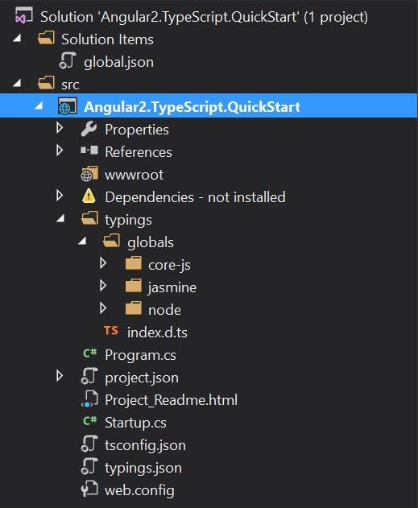This screenshot has width=418, height=508.
Task: Click the yellow warning icon for Dependencies
Action: (x=89, y=196)
